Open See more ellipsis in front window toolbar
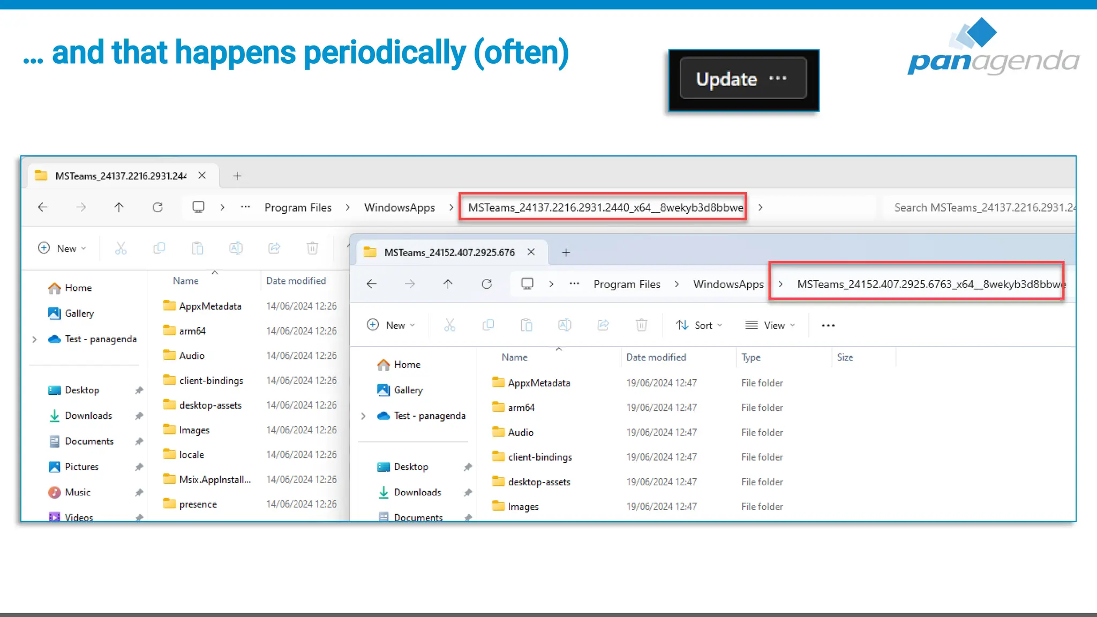This screenshot has width=1097, height=617. 828,325
